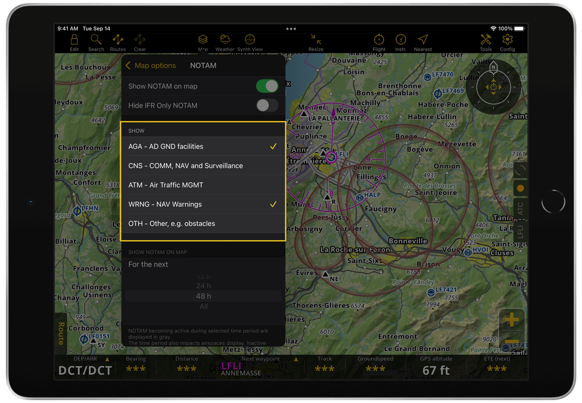Open the LFLI sidebar tab
The image size is (582, 403).
coord(520,231)
